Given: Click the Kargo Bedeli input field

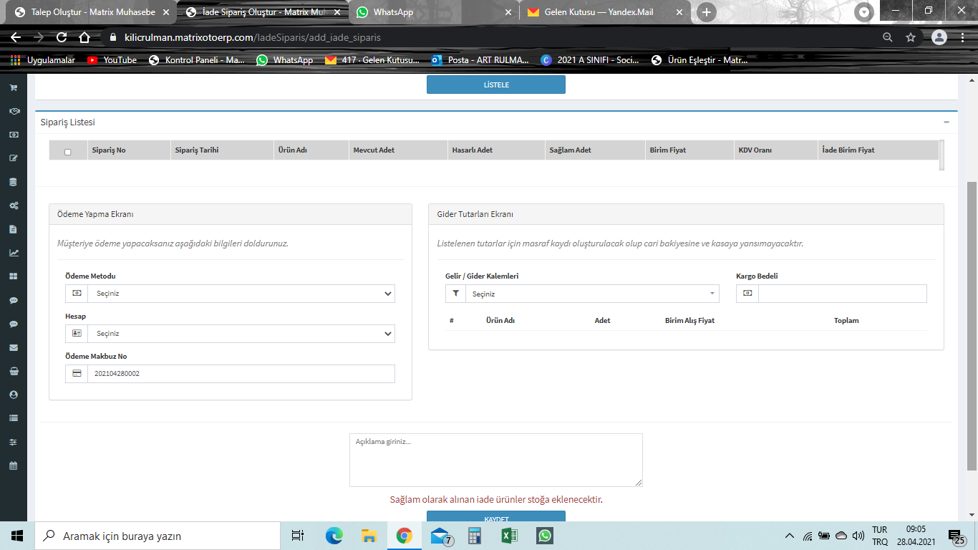Looking at the screenshot, I should tap(842, 294).
